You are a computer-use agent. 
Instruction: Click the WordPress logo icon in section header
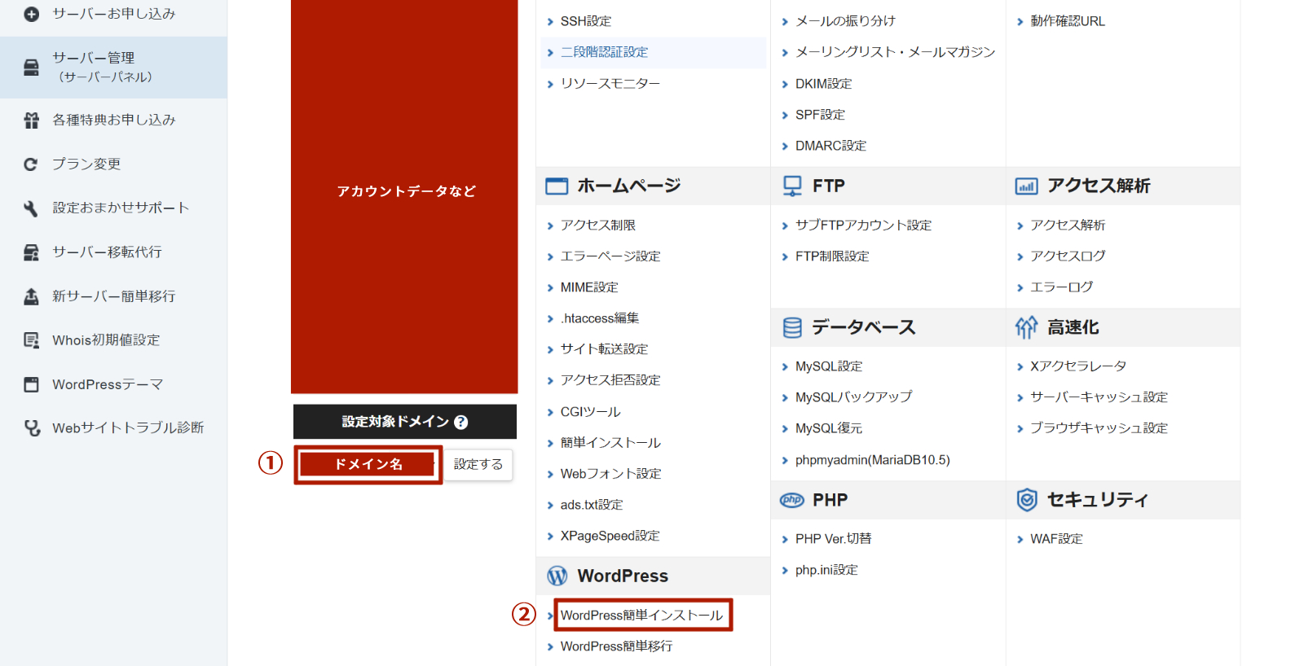point(557,576)
